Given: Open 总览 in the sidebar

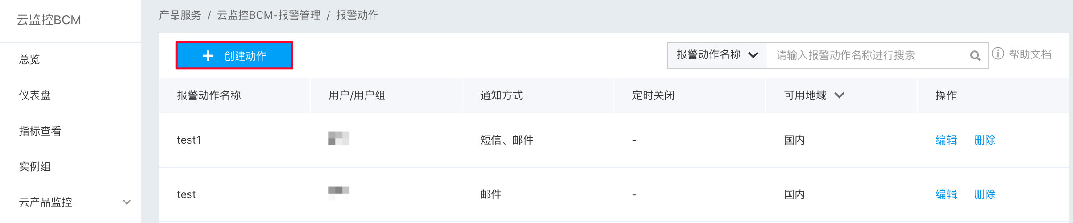Looking at the screenshot, I should (29, 59).
